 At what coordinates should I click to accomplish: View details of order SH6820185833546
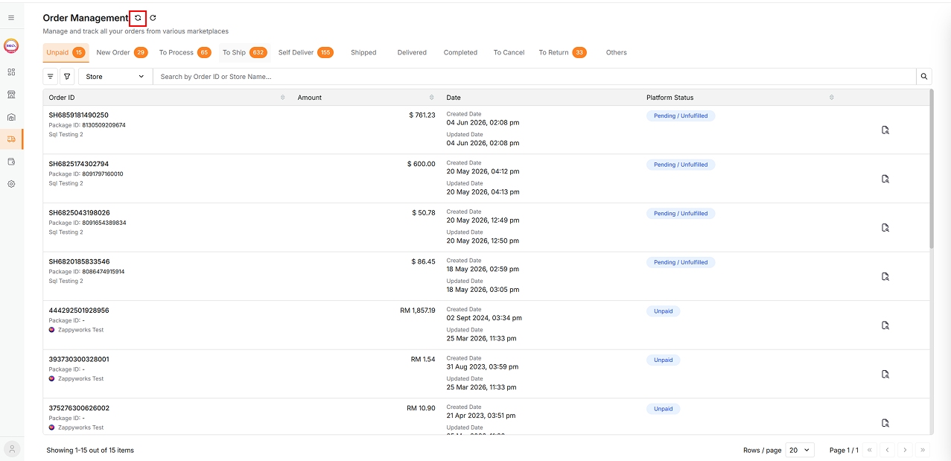click(x=885, y=276)
